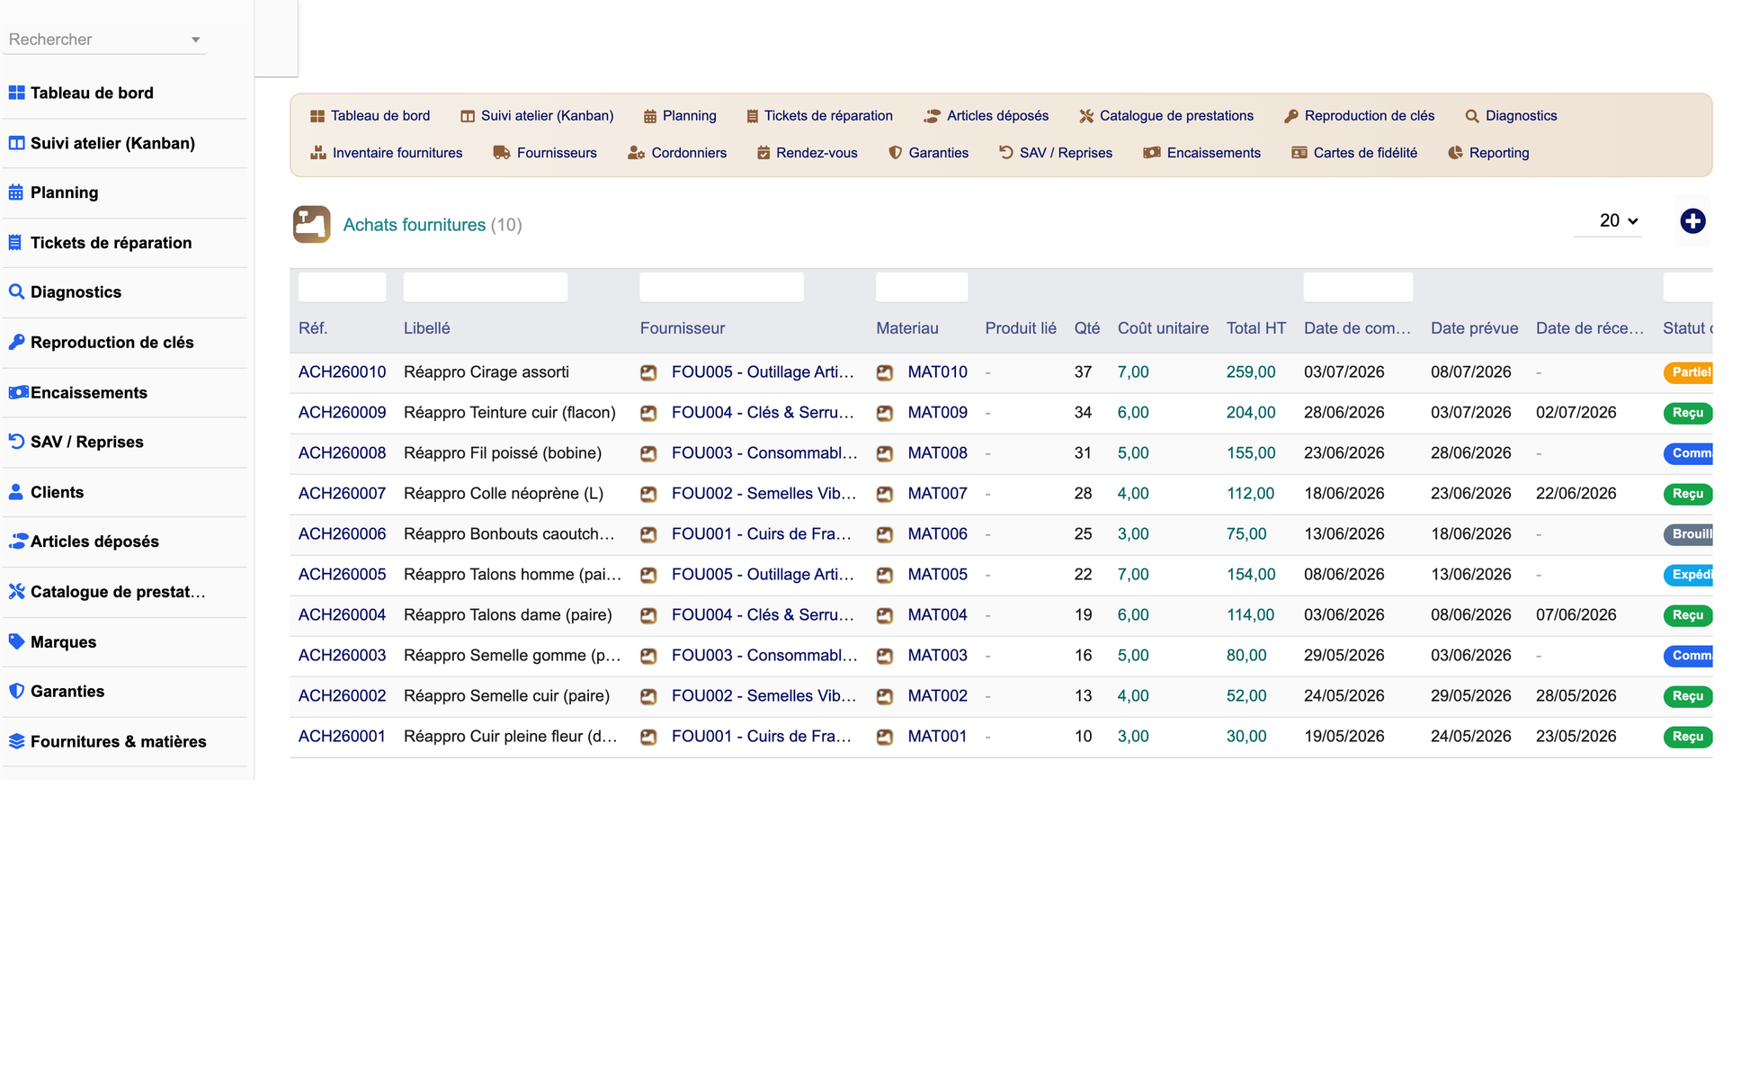Image resolution: width=1750 pixels, height=1083 pixels.
Task: Open supplier FOU002 - Semelles Vib… in ACH260007 row
Action: 763,494
